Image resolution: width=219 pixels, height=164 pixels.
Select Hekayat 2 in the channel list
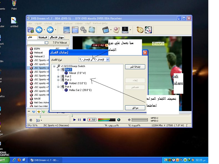click(x=39, y=56)
